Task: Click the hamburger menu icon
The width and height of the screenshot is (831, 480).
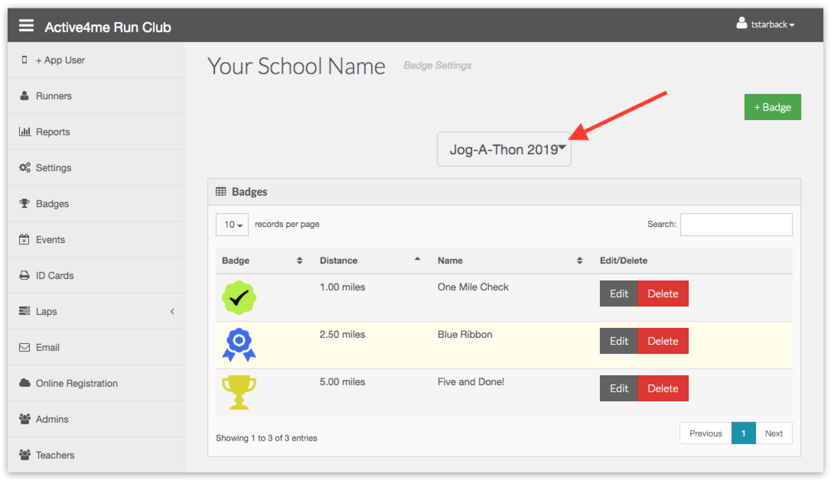Action: tap(26, 26)
